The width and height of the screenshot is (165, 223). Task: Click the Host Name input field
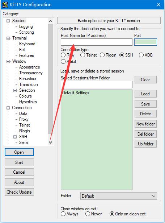[97, 42]
